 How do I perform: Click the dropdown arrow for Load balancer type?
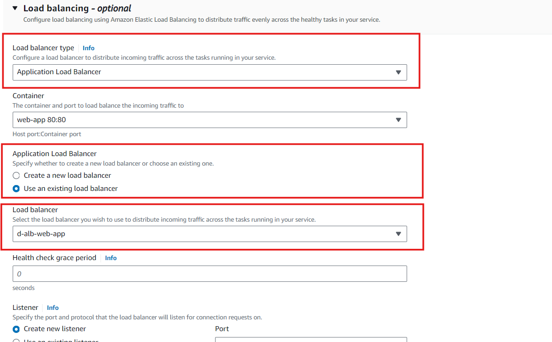click(x=398, y=72)
